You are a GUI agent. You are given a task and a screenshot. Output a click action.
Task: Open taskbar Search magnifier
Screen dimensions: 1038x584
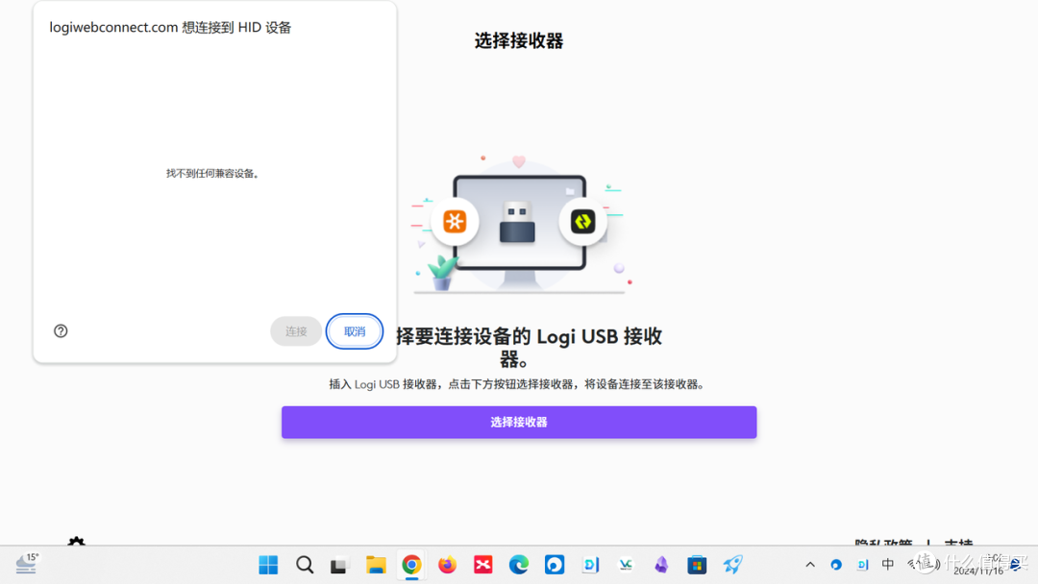(305, 565)
